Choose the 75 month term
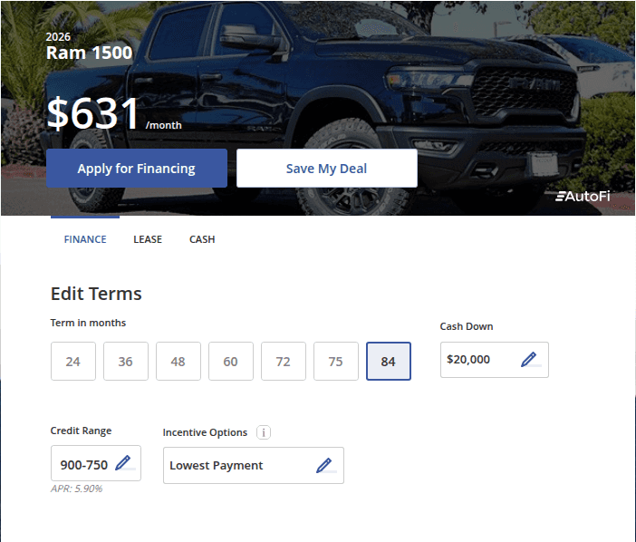The image size is (636, 542). [336, 361]
